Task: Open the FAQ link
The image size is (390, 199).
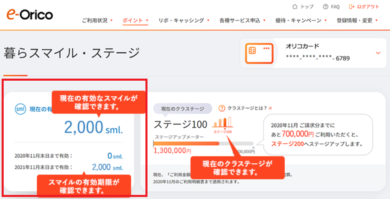Action: [335, 7]
